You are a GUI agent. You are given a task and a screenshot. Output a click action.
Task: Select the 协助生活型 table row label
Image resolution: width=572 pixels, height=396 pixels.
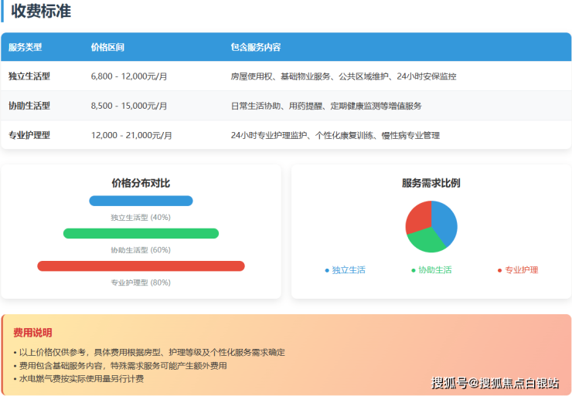tap(29, 106)
